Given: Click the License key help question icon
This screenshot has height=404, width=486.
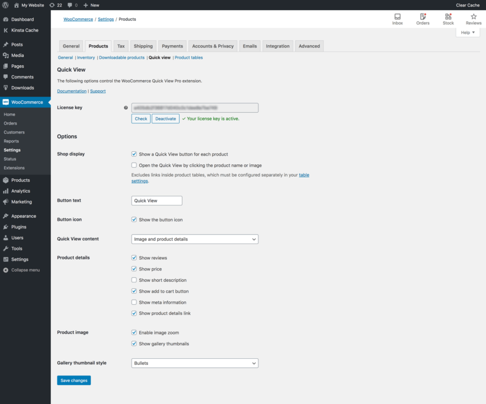Looking at the screenshot, I should click(x=126, y=107).
